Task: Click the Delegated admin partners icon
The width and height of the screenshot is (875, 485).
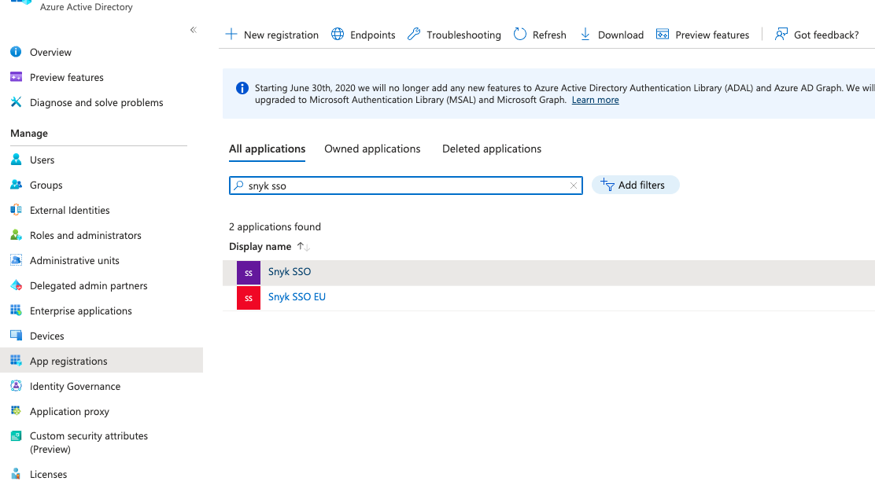Action: coord(17,285)
